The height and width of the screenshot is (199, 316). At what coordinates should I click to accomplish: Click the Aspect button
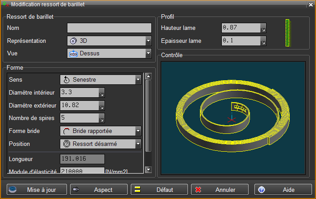[99, 190]
